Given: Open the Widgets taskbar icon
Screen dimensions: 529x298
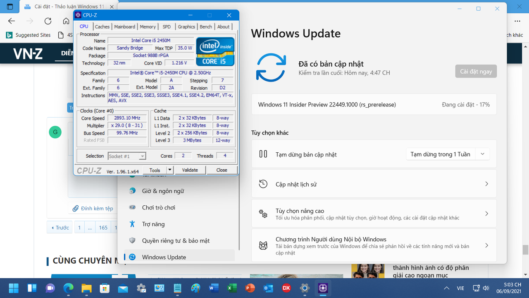Looking at the screenshot, I should 32,288.
